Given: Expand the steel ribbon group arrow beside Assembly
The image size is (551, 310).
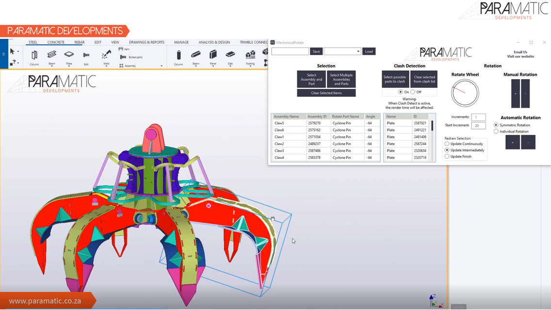Looking at the screenshot, I should click(162, 65).
